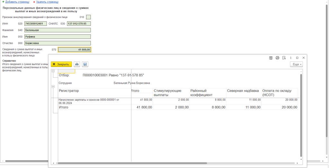Click the printer icon in dialog title bar

(x=277, y=58)
